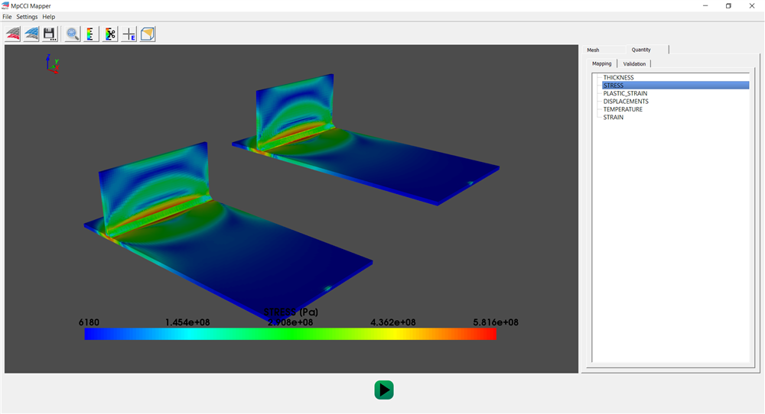Switch to the Validation tab
The height and width of the screenshot is (414, 765).
click(634, 63)
